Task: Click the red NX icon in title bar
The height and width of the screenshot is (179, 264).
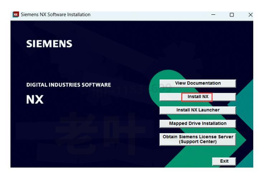Action: click(x=16, y=15)
